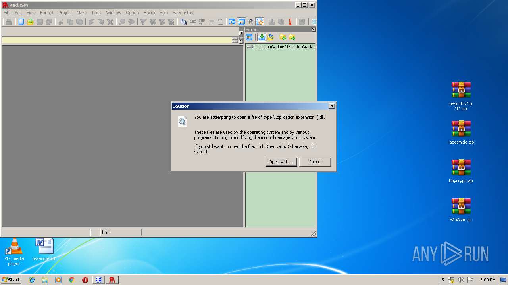
Task: Open Internet Explorer from taskbar
Action: (x=32, y=280)
